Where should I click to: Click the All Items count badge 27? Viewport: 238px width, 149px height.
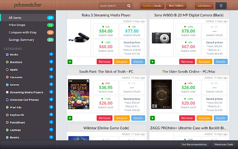click(51, 18)
